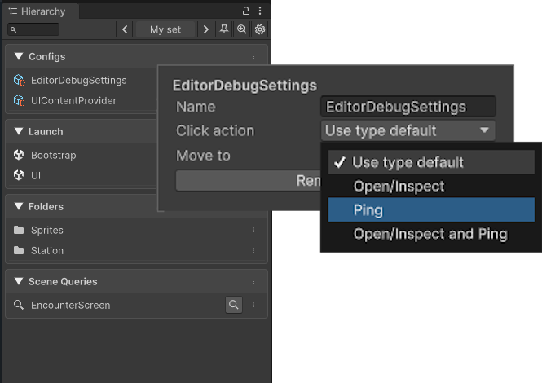Edit the Name field in popup
This screenshot has width=542, height=383.
tap(408, 107)
